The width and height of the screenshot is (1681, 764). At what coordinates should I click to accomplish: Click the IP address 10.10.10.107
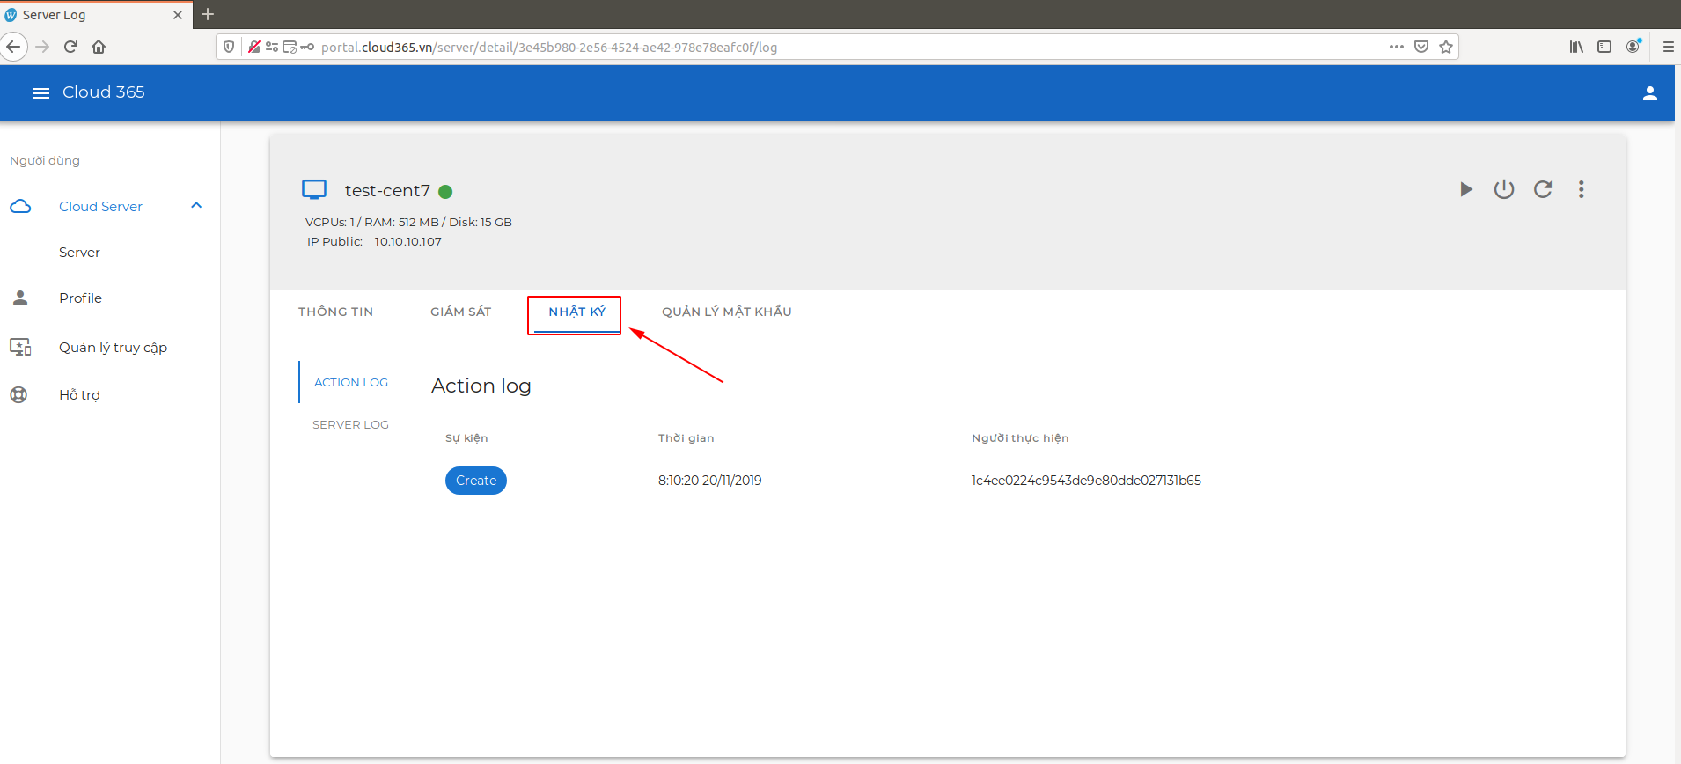point(407,242)
